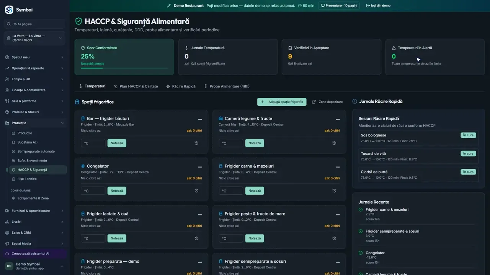Image resolution: width=490 pixels, height=275 pixels.
Task: Expand the Spațiul meu sidebar section
Action: 34,57
